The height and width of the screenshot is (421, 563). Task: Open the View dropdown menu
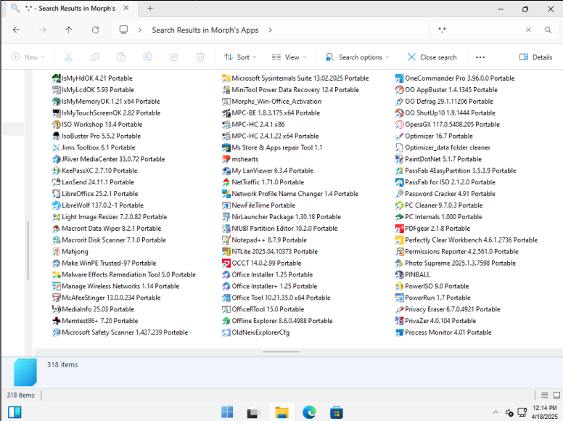click(289, 57)
